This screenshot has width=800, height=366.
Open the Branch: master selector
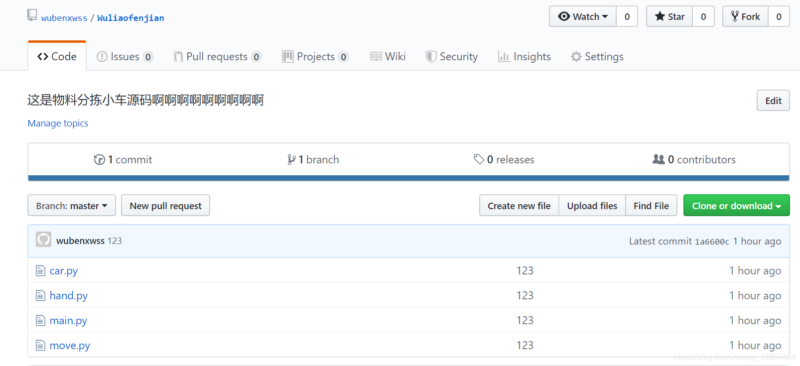coord(72,205)
